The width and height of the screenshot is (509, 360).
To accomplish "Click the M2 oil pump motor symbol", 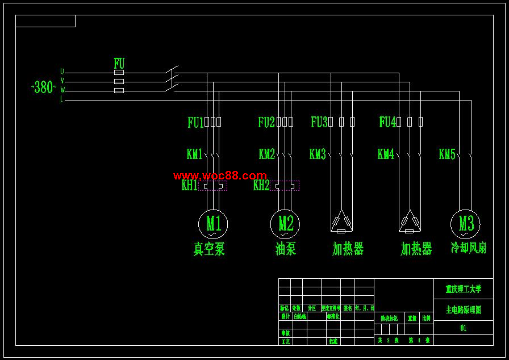I will point(285,224).
